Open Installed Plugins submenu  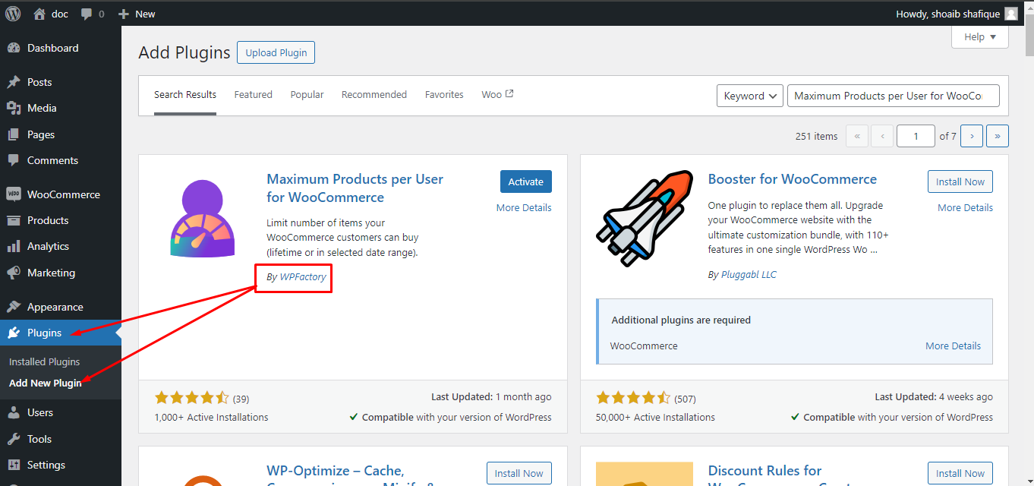[44, 362]
